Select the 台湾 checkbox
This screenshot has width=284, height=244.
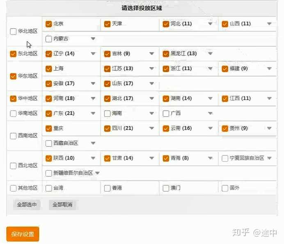(49, 188)
